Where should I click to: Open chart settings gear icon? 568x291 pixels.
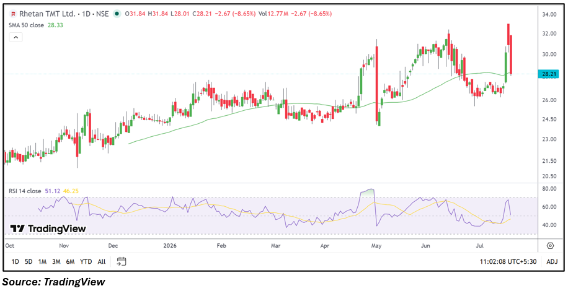click(x=550, y=246)
